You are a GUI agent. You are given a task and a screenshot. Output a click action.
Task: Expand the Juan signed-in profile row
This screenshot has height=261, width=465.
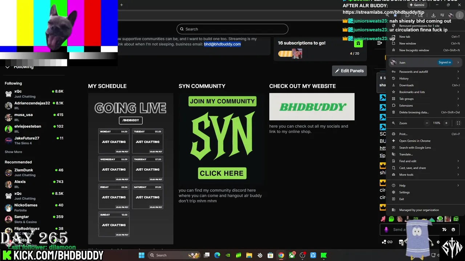pyautogui.click(x=425, y=62)
